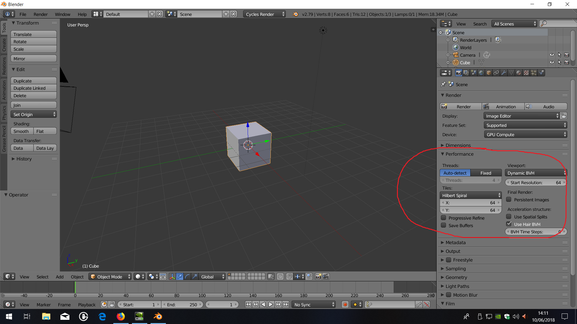The image size is (577, 324).
Task: Toggle the Use Hair BVH checkbox
Action: [509, 224]
